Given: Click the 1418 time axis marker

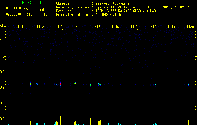Looking at the screenshot, I should coord(153,27).
